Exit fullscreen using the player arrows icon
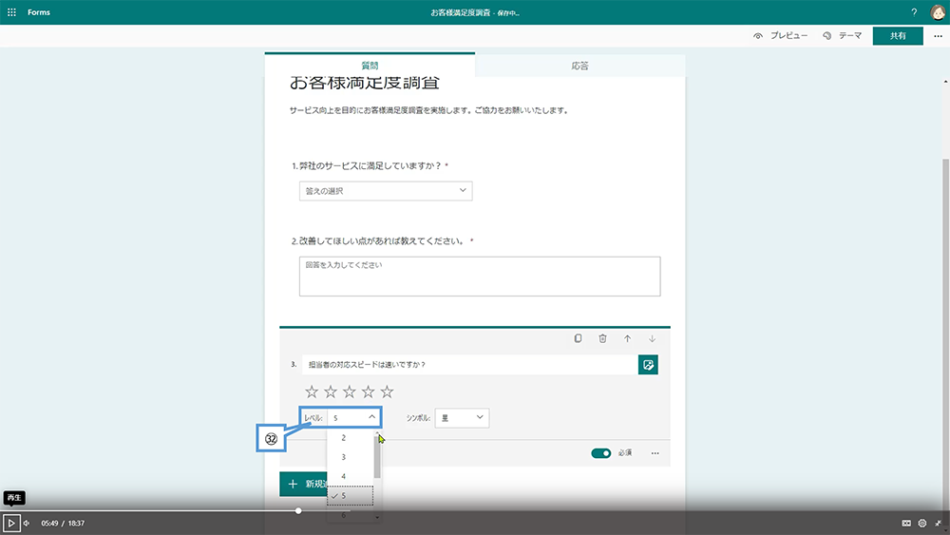The height and width of the screenshot is (535, 950). coord(938,523)
